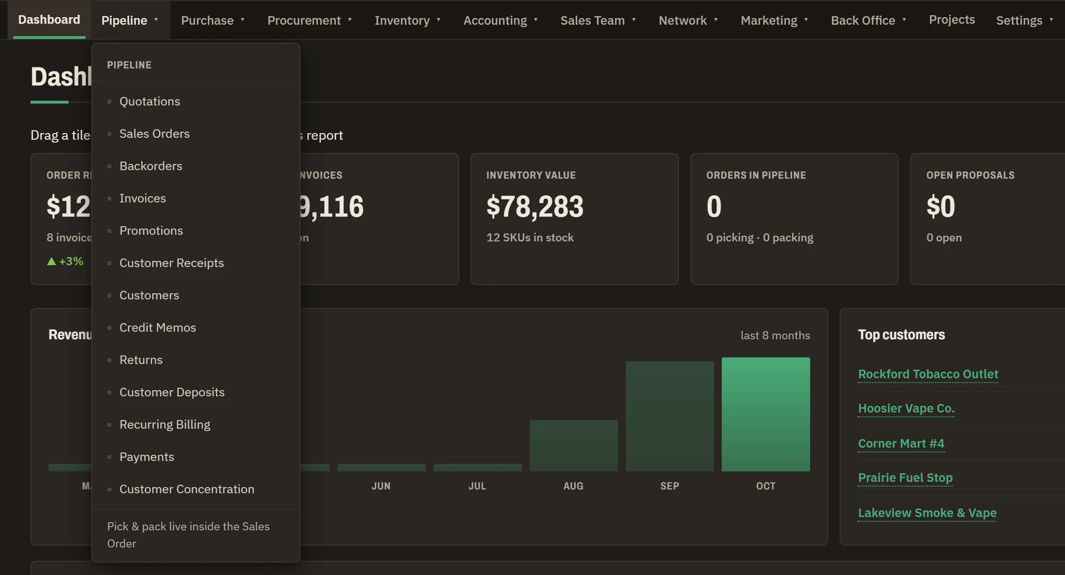Viewport: 1065px width, 575px height.
Task: Open Hoosier Vape Co. customer link
Action: tap(906, 408)
